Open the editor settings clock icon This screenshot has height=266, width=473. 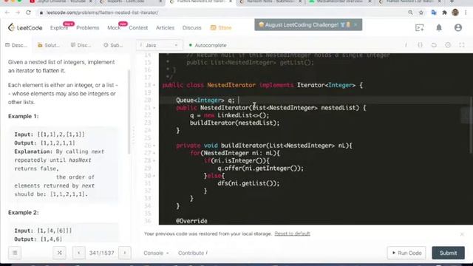coord(448,45)
